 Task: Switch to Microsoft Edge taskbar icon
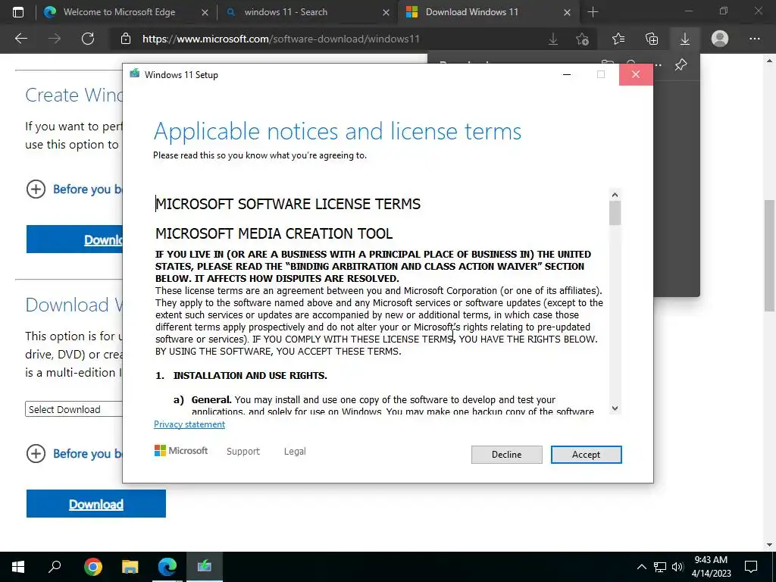[x=167, y=567]
